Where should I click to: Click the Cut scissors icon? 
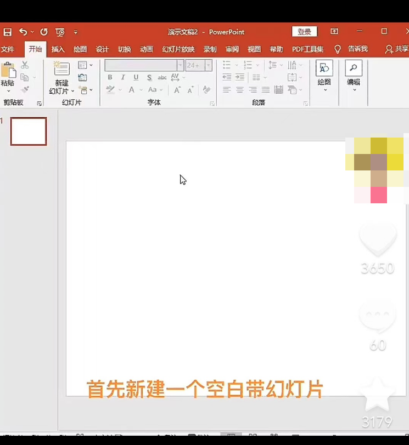25,65
